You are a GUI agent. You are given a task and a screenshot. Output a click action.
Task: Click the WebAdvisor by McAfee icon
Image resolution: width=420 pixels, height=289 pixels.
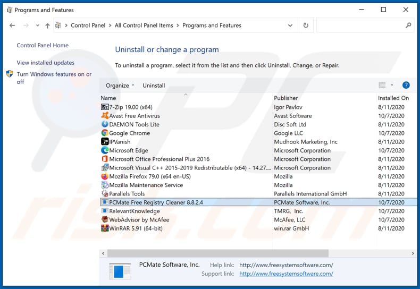pyautogui.click(x=105, y=219)
